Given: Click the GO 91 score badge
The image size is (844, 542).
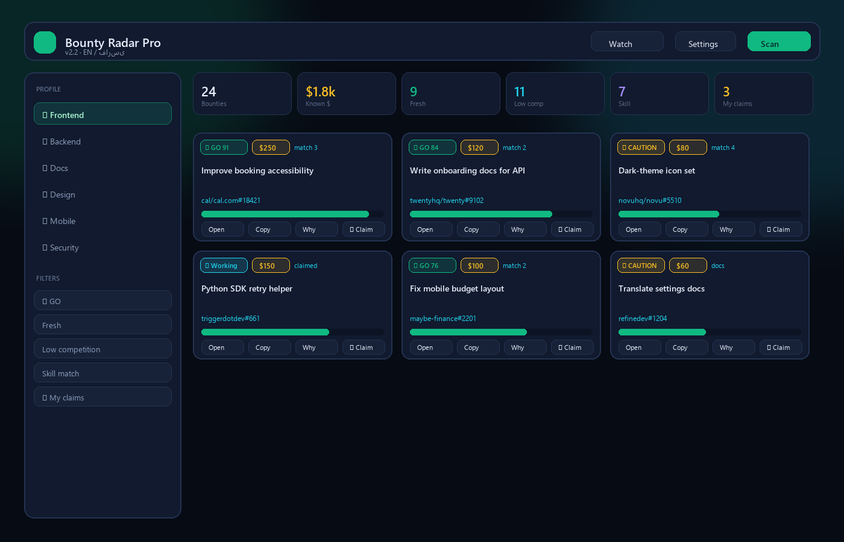Looking at the screenshot, I should click(x=224, y=148).
